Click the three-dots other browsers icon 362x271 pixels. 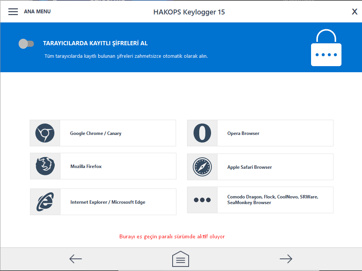coord(202,200)
